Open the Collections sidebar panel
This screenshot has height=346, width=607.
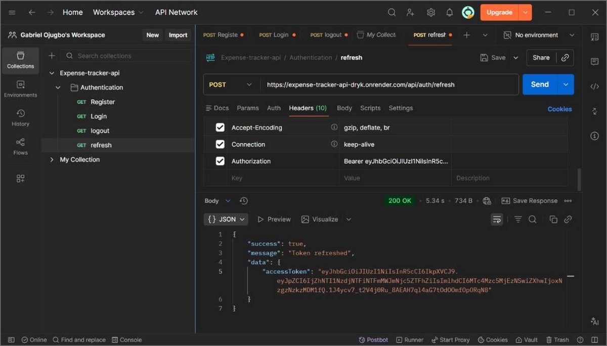pos(21,60)
